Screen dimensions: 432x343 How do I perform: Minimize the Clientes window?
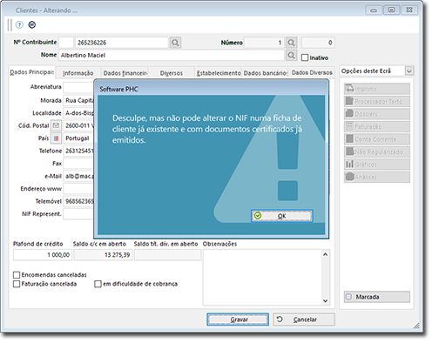click(x=374, y=10)
